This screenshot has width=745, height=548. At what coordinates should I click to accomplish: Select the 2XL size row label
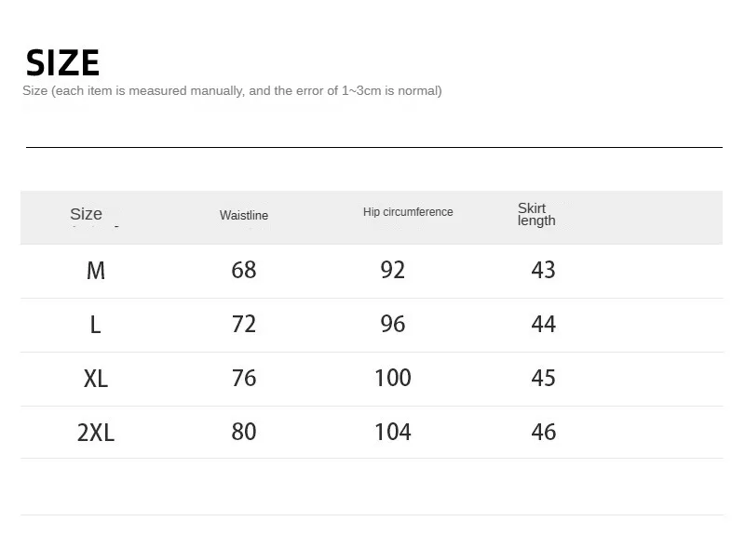96,433
